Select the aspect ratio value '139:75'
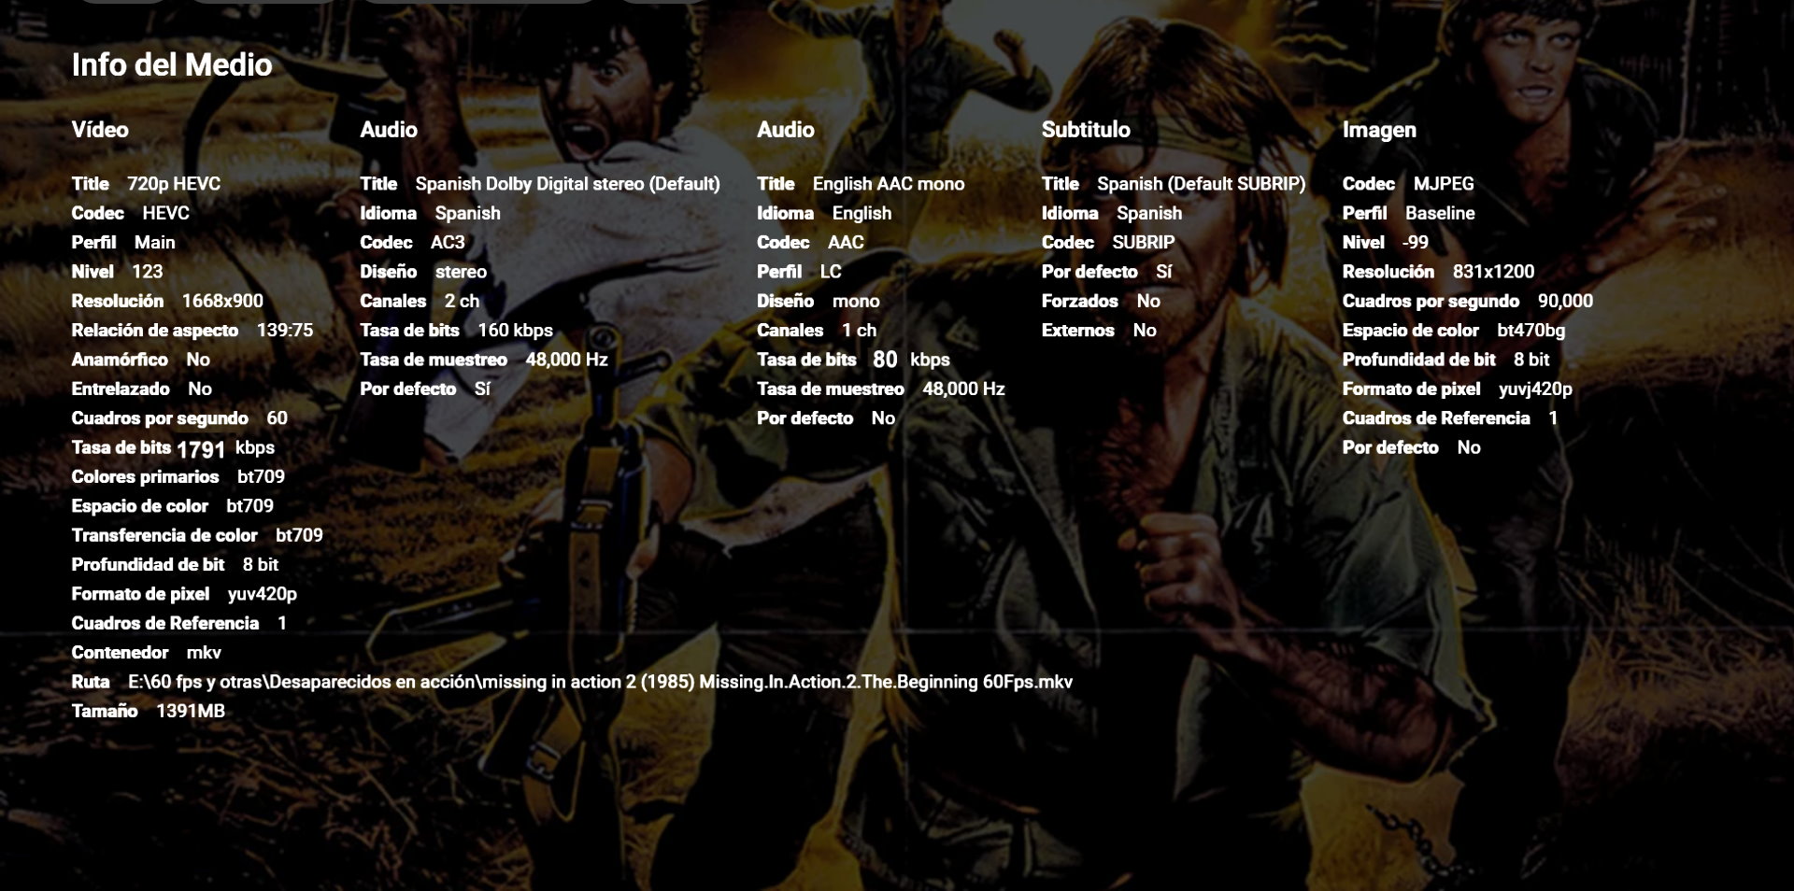 tap(285, 330)
